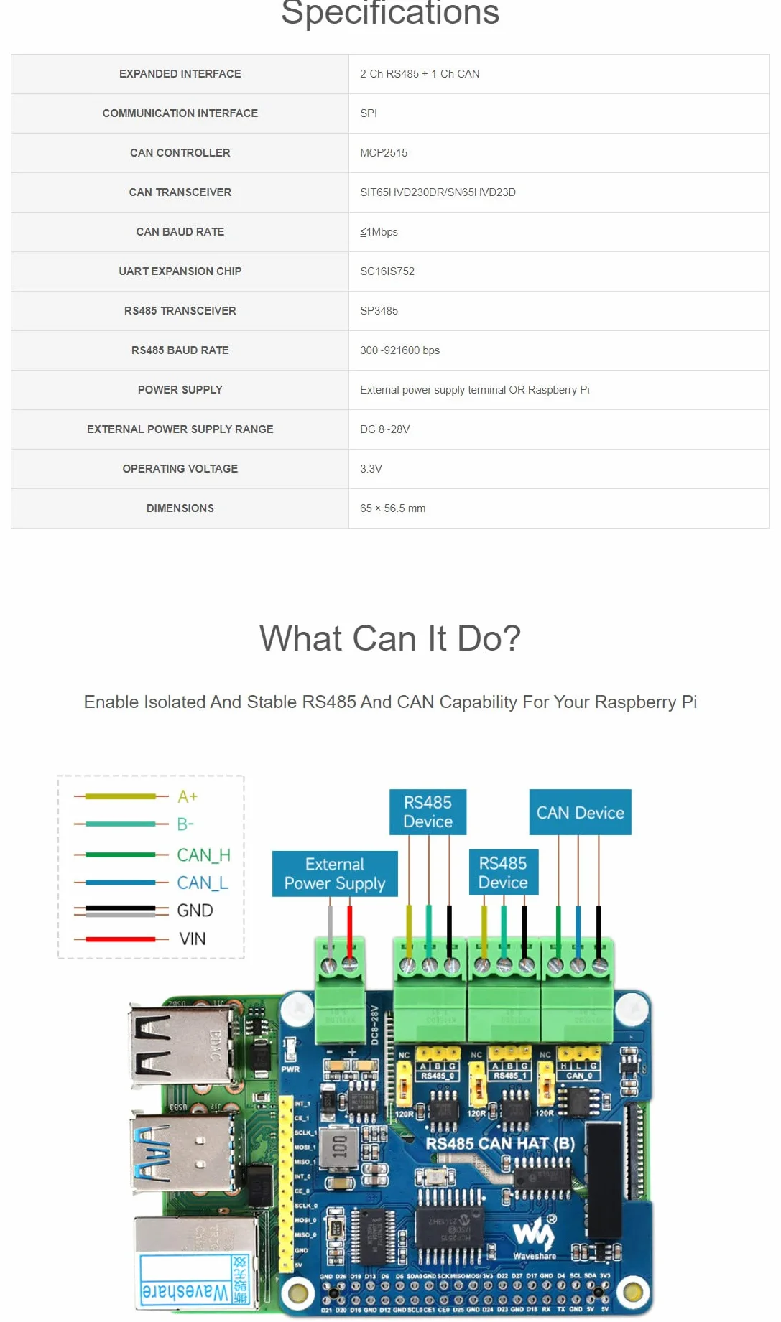Click the External Power Supply box
This screenshot has width=781, height=1322.
[335, 874]
